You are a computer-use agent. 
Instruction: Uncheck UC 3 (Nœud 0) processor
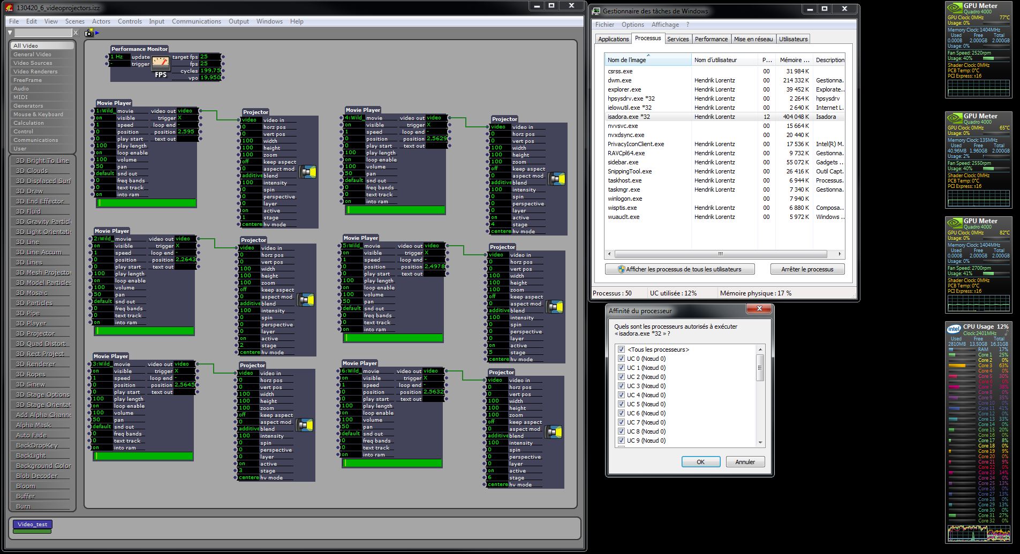621,386
